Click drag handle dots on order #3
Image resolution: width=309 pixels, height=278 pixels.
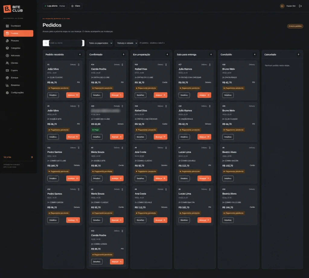[x=123, y=148]
